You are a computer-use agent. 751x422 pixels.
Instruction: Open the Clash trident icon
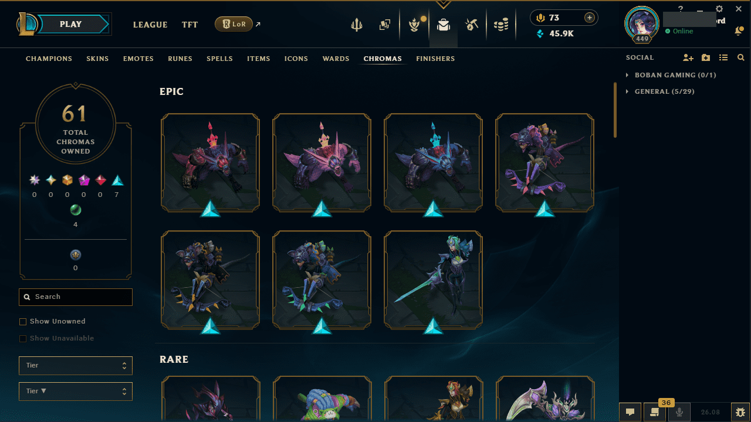coord(357,25)
